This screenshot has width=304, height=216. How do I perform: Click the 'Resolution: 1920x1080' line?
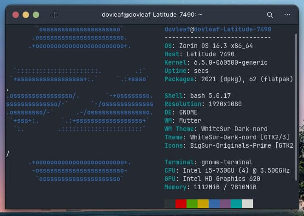coord(203,104)
